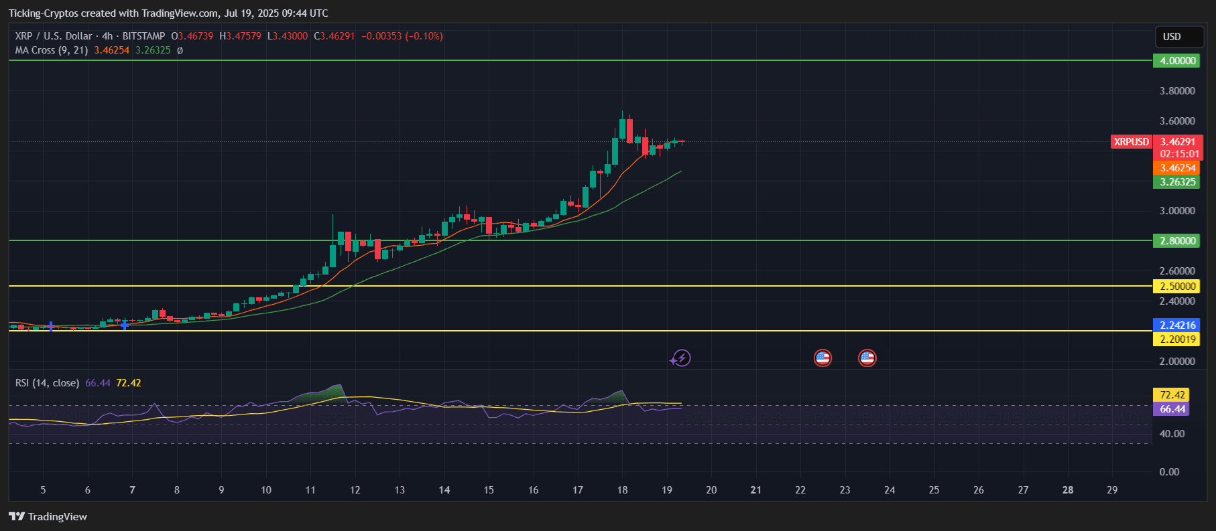Click the change value −0.00353 (−0.10%)
This screenshot has width=1216, height=531.
pyautogui.click(x=402, y=36)
